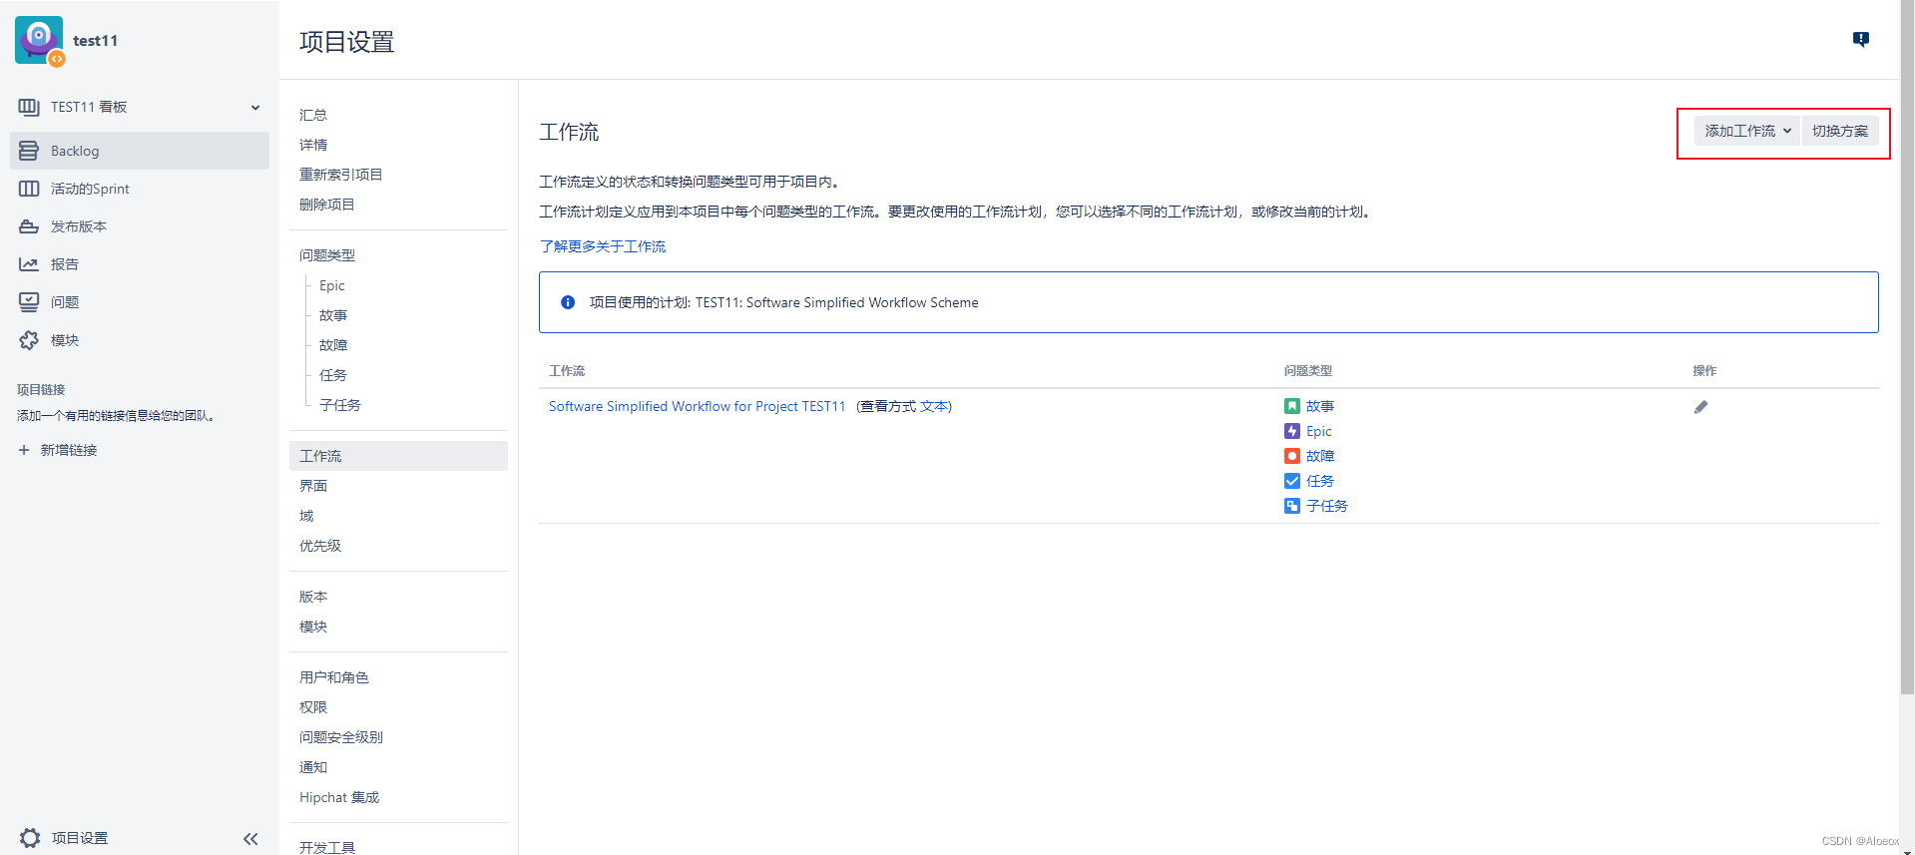Open the 添加工作流 dropdown
This screenshot has height=855, width=1915.
[1747, 131]
